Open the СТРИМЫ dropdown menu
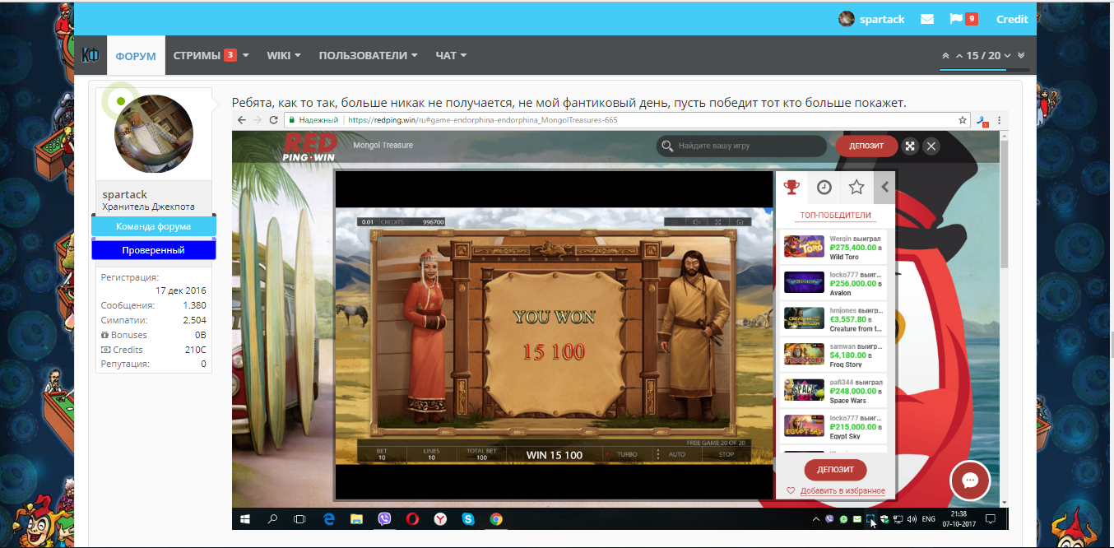 [x=211, y=56]
